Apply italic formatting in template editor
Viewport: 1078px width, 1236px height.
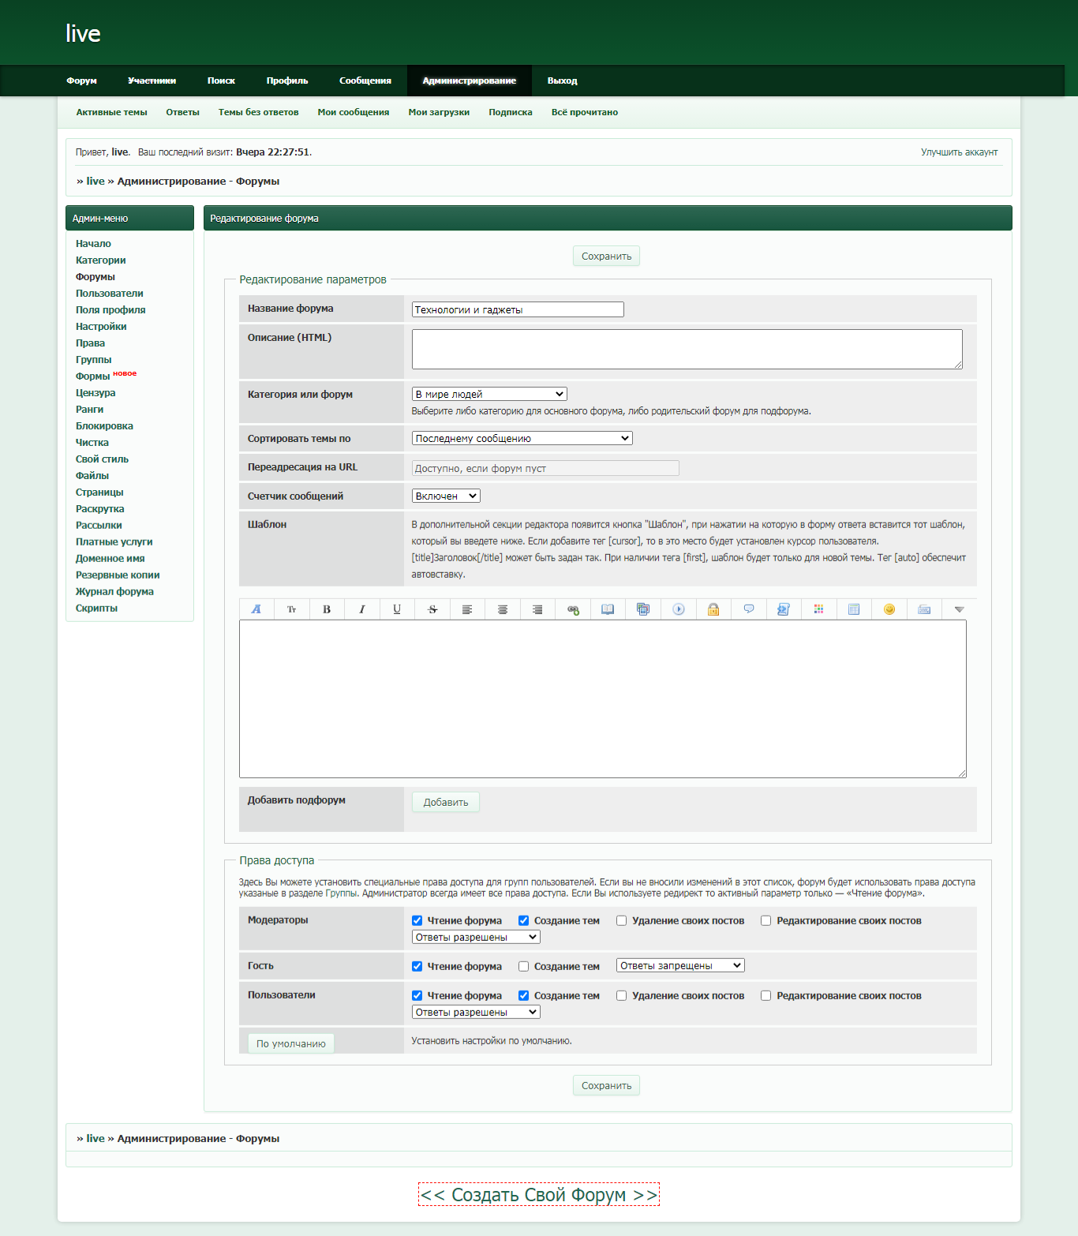pyautogui.click(x=362, y=609)
